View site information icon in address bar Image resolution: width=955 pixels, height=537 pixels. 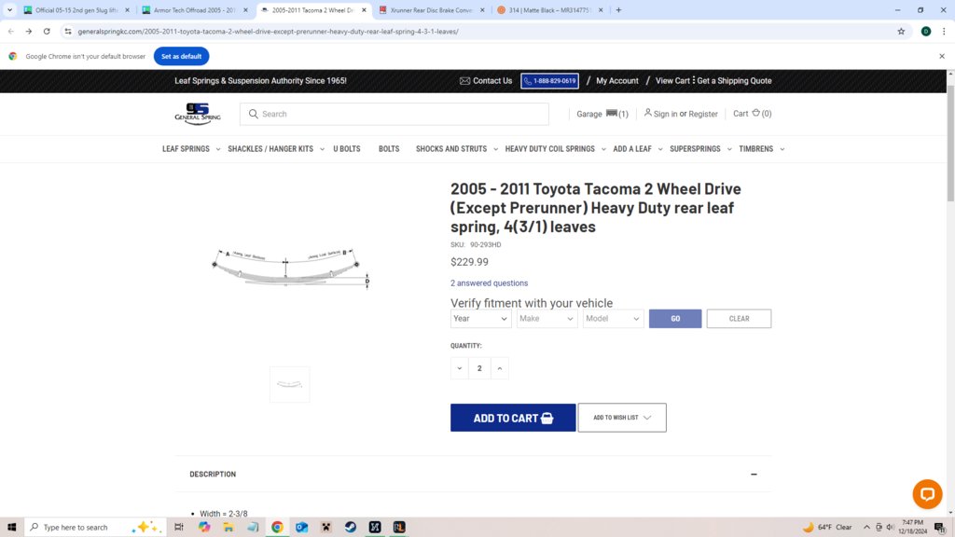67,31
